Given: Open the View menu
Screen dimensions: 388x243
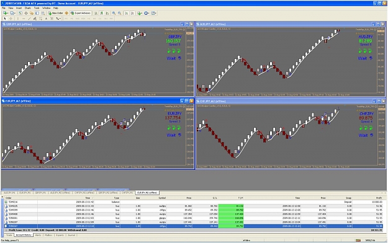Looking at the screenshot, I should 11,8.
